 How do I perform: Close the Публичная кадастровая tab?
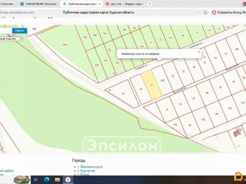coord(100,4)
